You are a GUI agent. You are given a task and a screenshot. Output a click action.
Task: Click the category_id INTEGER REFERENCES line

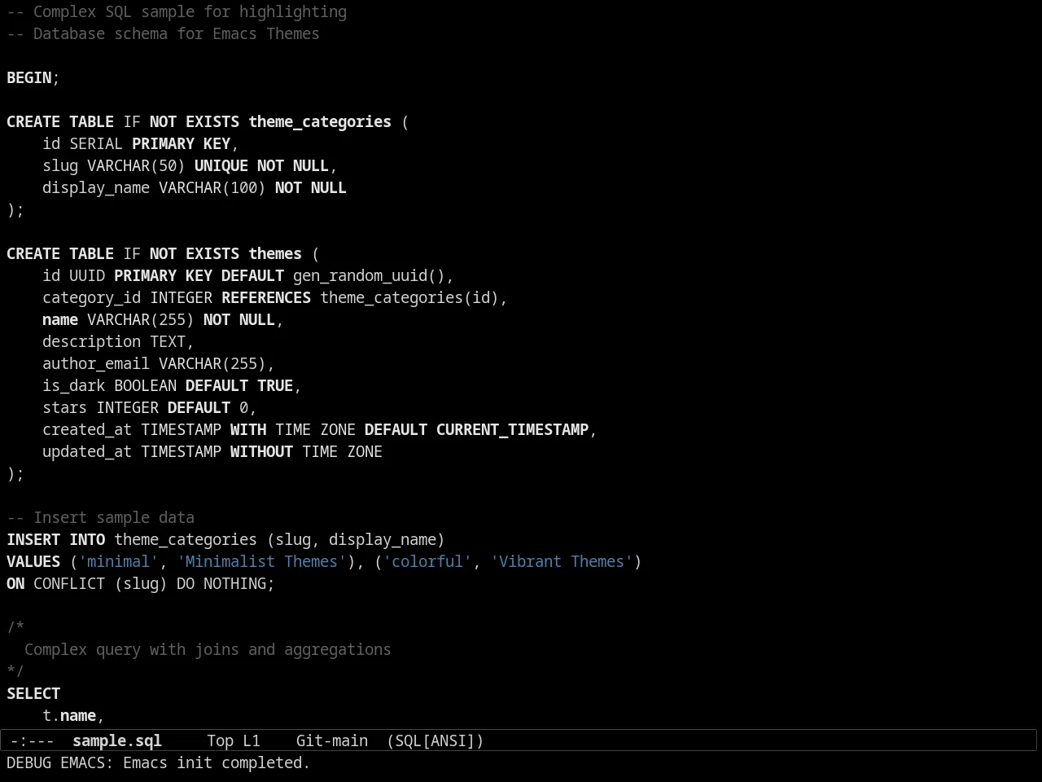(275, 297)
